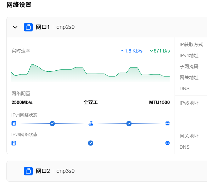Click the first IPv4 status checkmark
The image size is (207, 193).
click(x=52, y=124)
